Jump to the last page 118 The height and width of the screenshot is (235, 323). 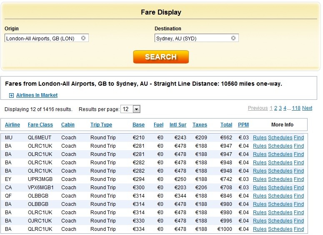(x=296, y=108)
